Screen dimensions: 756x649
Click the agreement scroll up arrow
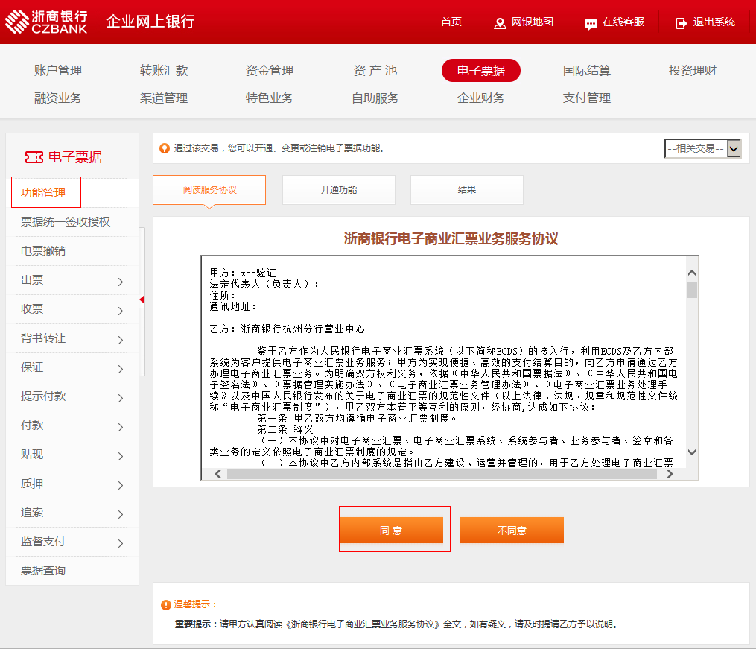coord(692,273)
